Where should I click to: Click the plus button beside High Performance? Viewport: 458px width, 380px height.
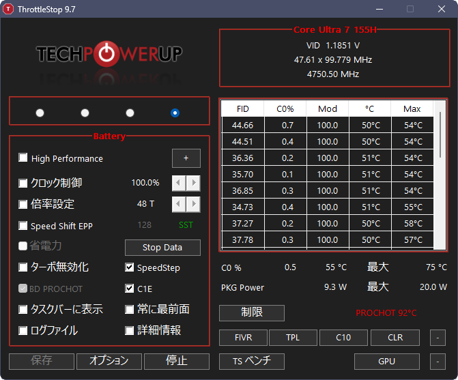(186, 158)
